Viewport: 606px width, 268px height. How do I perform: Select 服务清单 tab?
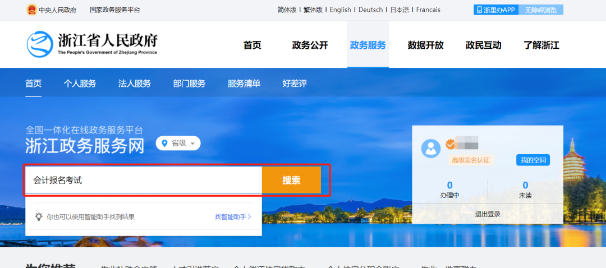click(x=244, y=84)
